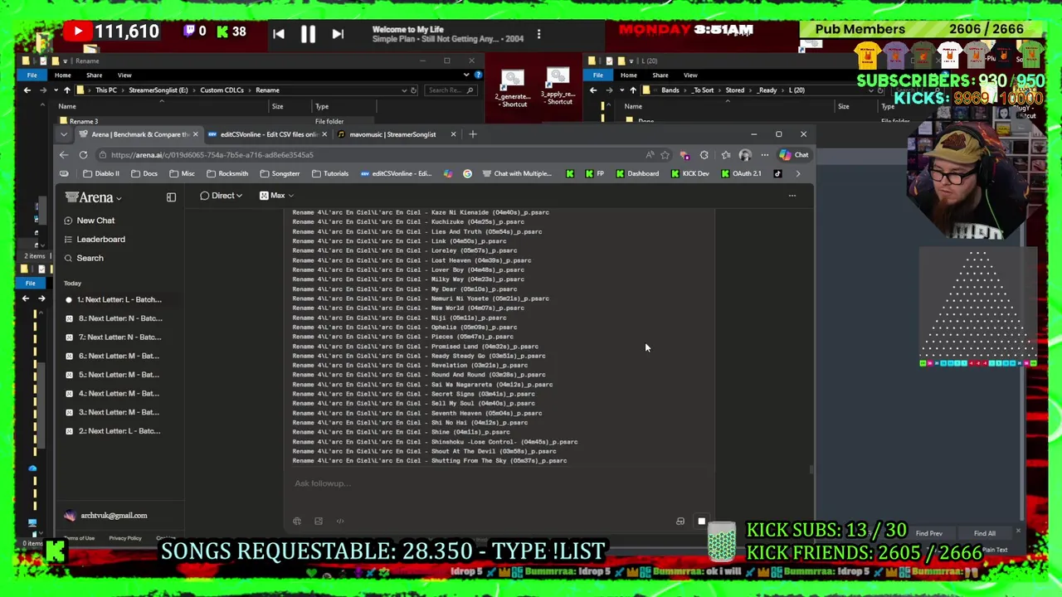Skip to previous track in media overlay
Viewport: 1062px width, 597px height.
(x=279, y=34)
